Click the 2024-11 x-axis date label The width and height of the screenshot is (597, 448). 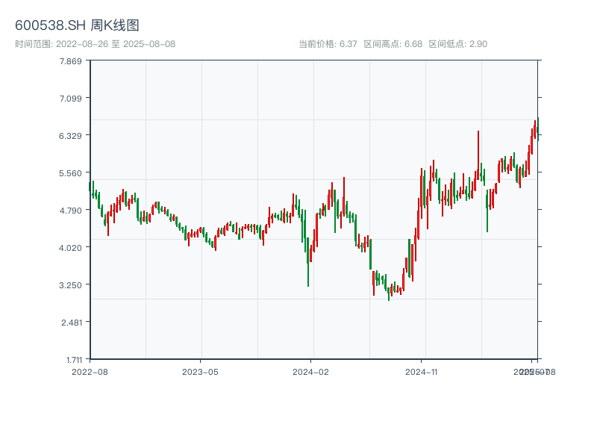click(x=421, y=371)
